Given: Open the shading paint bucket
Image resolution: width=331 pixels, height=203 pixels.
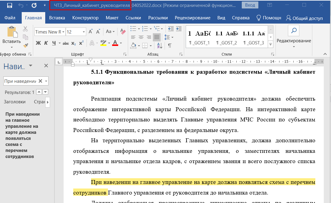Looking at the screenshot, I should (133, 45).
